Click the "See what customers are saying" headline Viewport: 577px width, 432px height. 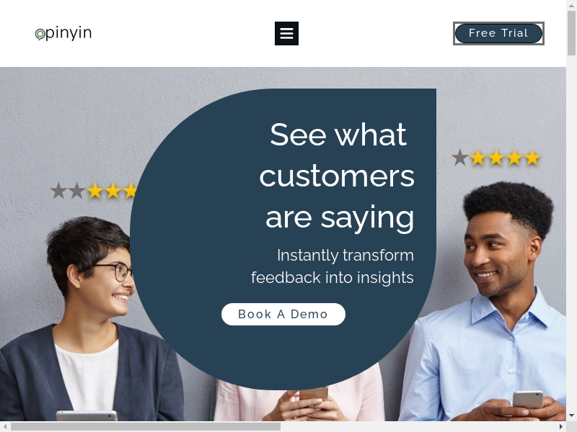pos(337,176)
